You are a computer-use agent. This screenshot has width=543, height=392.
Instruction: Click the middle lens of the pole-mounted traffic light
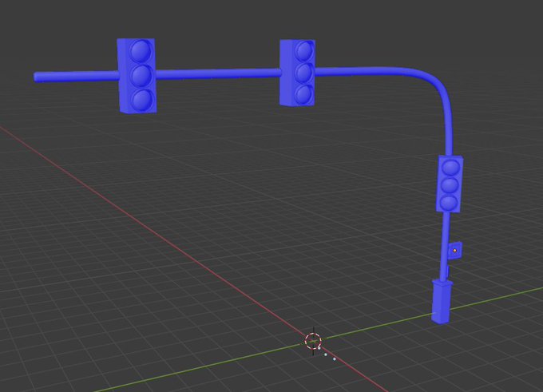point(450,185)
